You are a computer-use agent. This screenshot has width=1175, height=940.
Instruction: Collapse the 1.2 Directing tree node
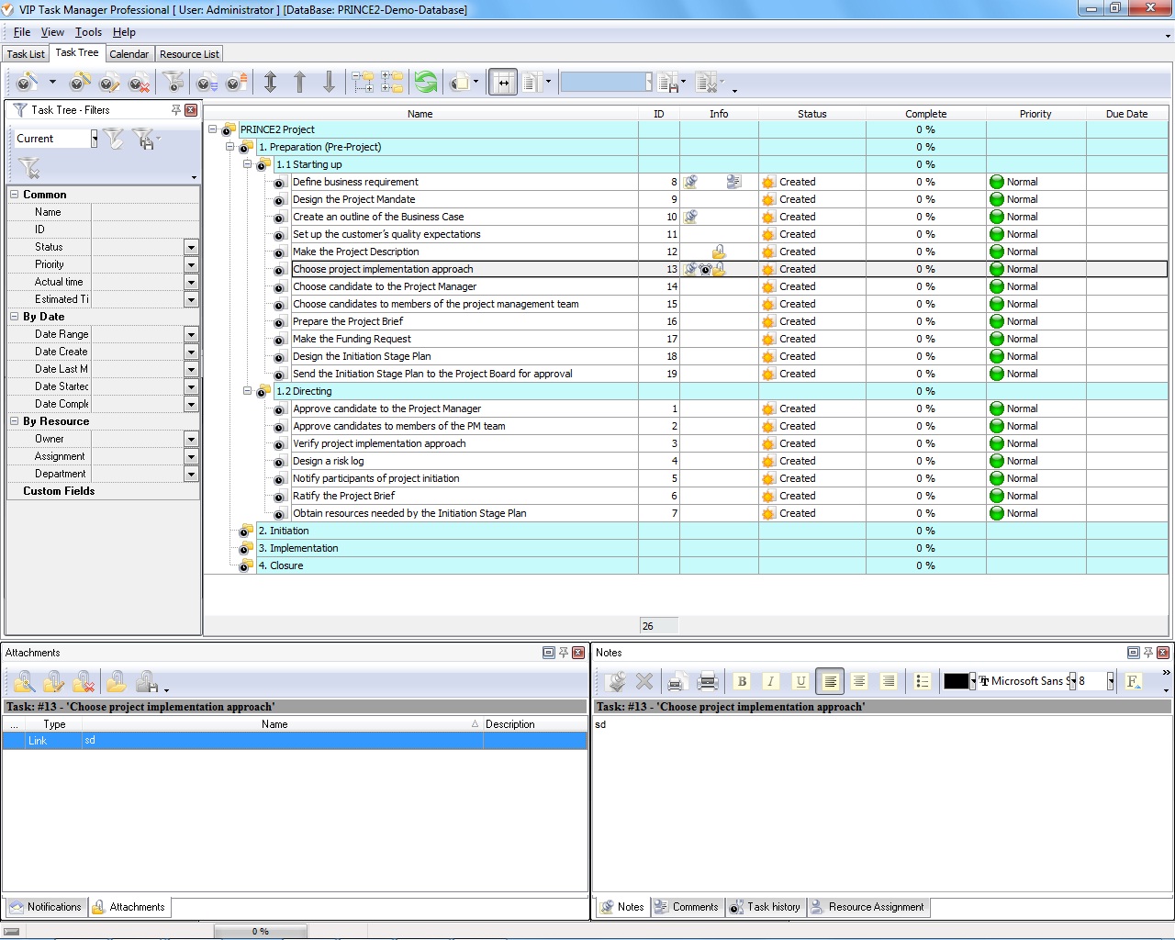247,391
